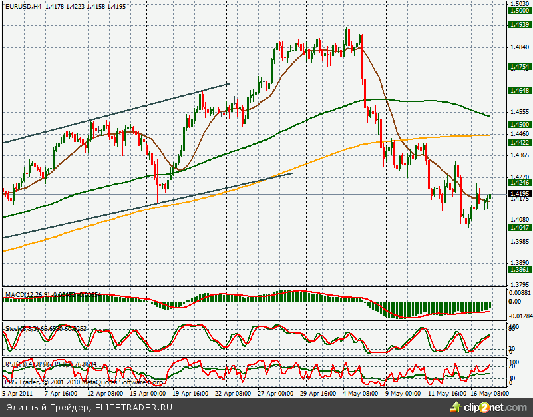The height and width of the screenshot is (417, 533).
Task: Click the 16 May 08:00 time label
Action: click(490, 394)
